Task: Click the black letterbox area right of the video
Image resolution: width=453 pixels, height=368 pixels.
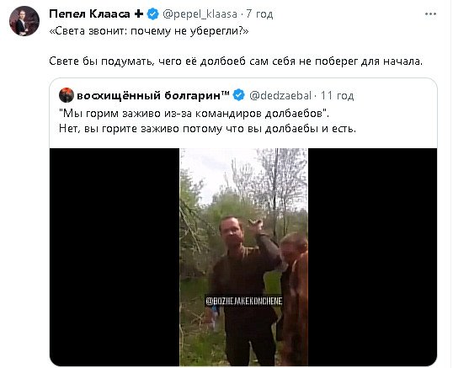Action: click(x=372, y=257)
